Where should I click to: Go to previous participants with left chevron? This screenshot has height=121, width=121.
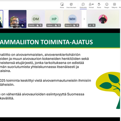pos(6,19)
